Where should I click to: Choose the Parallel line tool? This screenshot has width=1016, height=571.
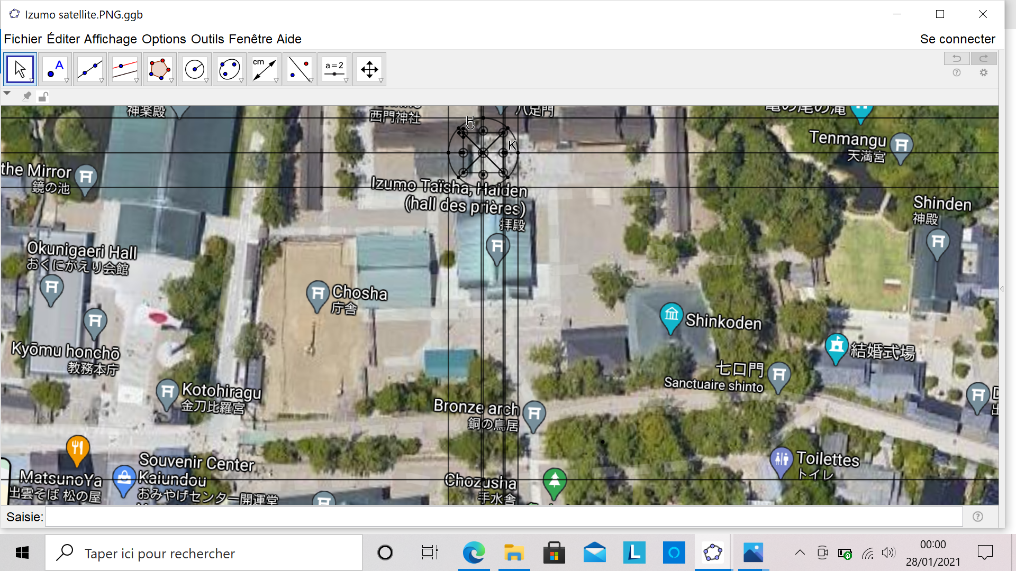[125, 69]
